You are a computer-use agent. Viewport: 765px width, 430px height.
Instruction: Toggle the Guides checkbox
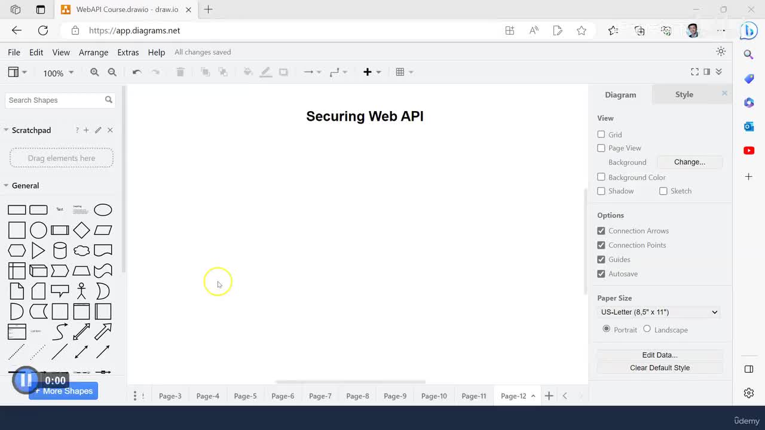601,259
